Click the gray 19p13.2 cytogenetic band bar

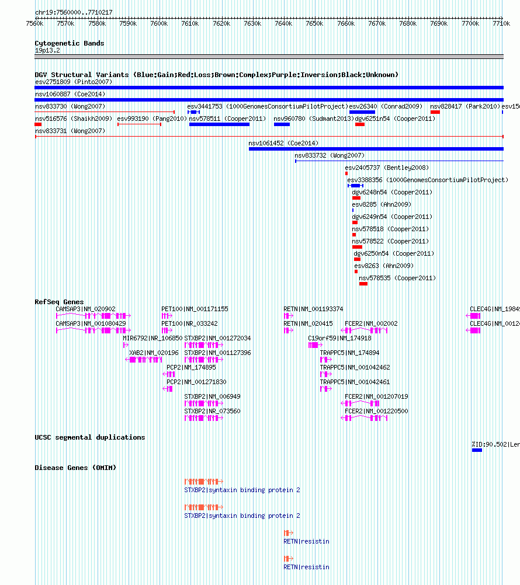pos(269,57)
